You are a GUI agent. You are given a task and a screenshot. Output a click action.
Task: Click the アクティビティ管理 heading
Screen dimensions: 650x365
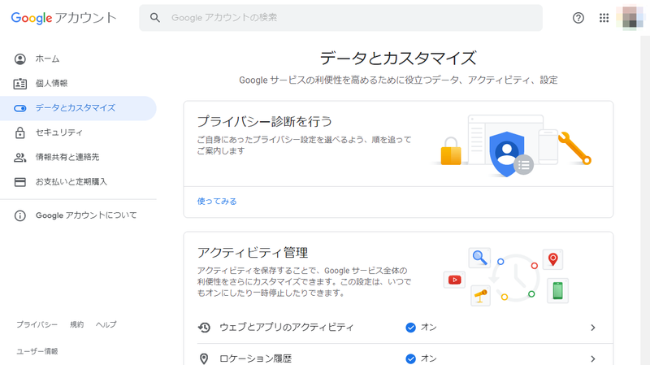click(253, 253)
